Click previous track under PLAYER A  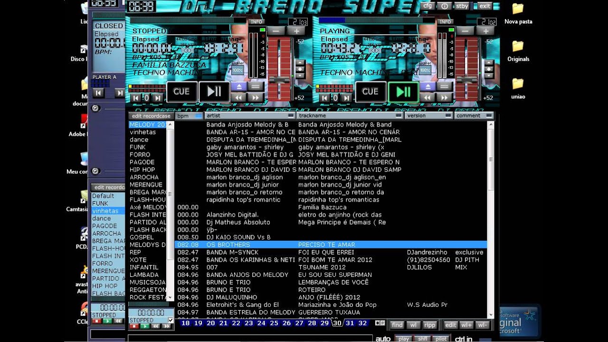98,93
